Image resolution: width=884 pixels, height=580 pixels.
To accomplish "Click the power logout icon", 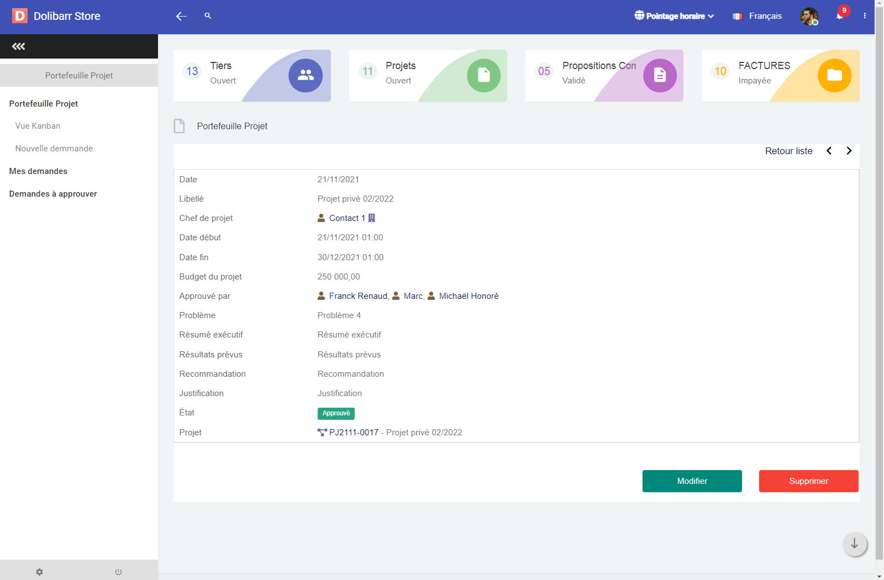I will 118,572.
